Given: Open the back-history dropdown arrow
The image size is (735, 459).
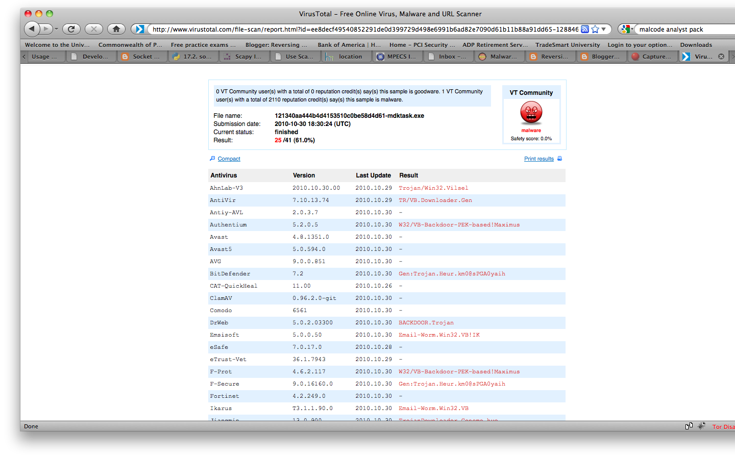Looking at the screenshot, I should (55, 29).
